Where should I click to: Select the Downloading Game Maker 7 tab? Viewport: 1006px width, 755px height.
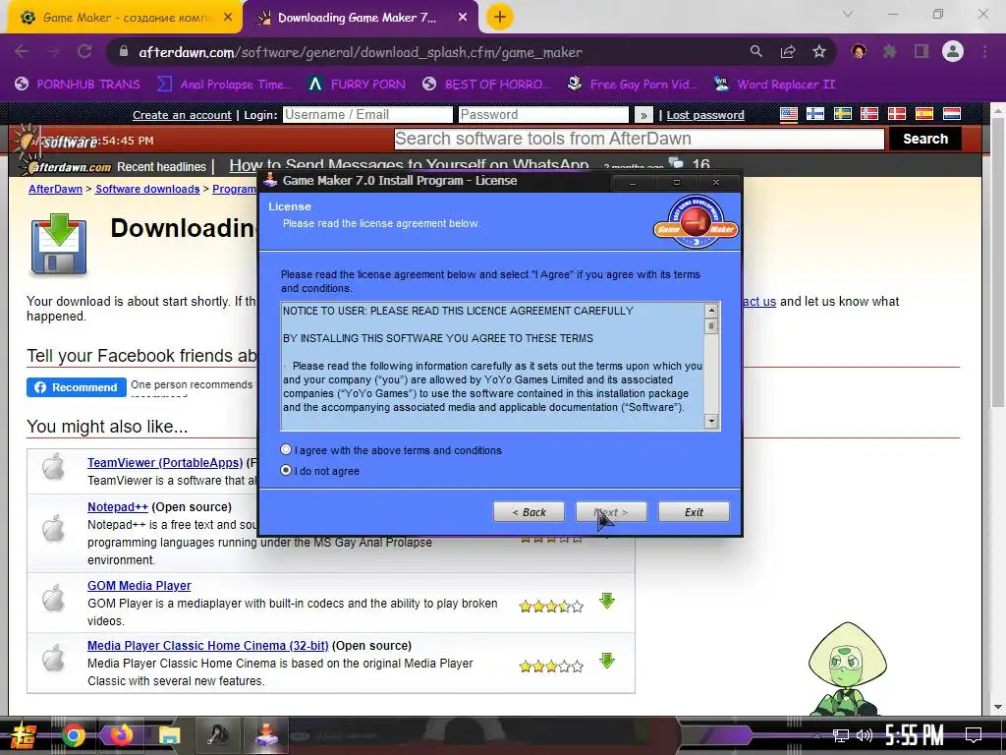(360, 18)
